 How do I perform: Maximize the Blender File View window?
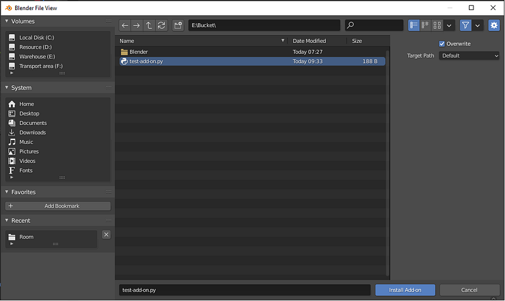pyautogui.click(x=471, y=8)
